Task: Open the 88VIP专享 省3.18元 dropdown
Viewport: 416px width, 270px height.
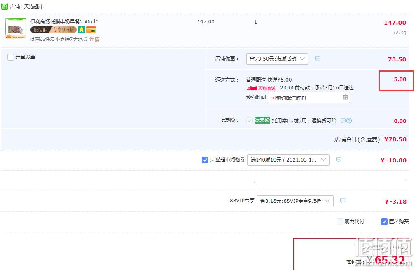Action: (295, 201)
